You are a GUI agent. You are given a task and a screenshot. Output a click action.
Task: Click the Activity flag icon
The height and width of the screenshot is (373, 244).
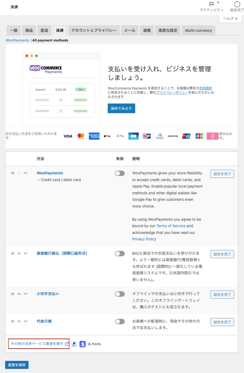pos(212,4)
